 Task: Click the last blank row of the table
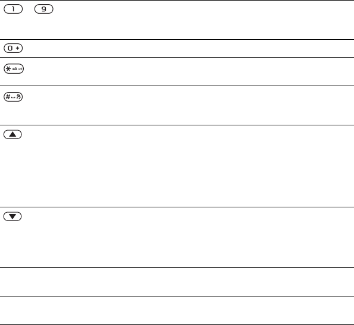tap(177, 310)
